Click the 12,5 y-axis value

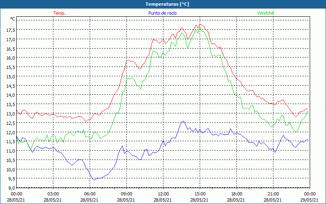(11, 123)
